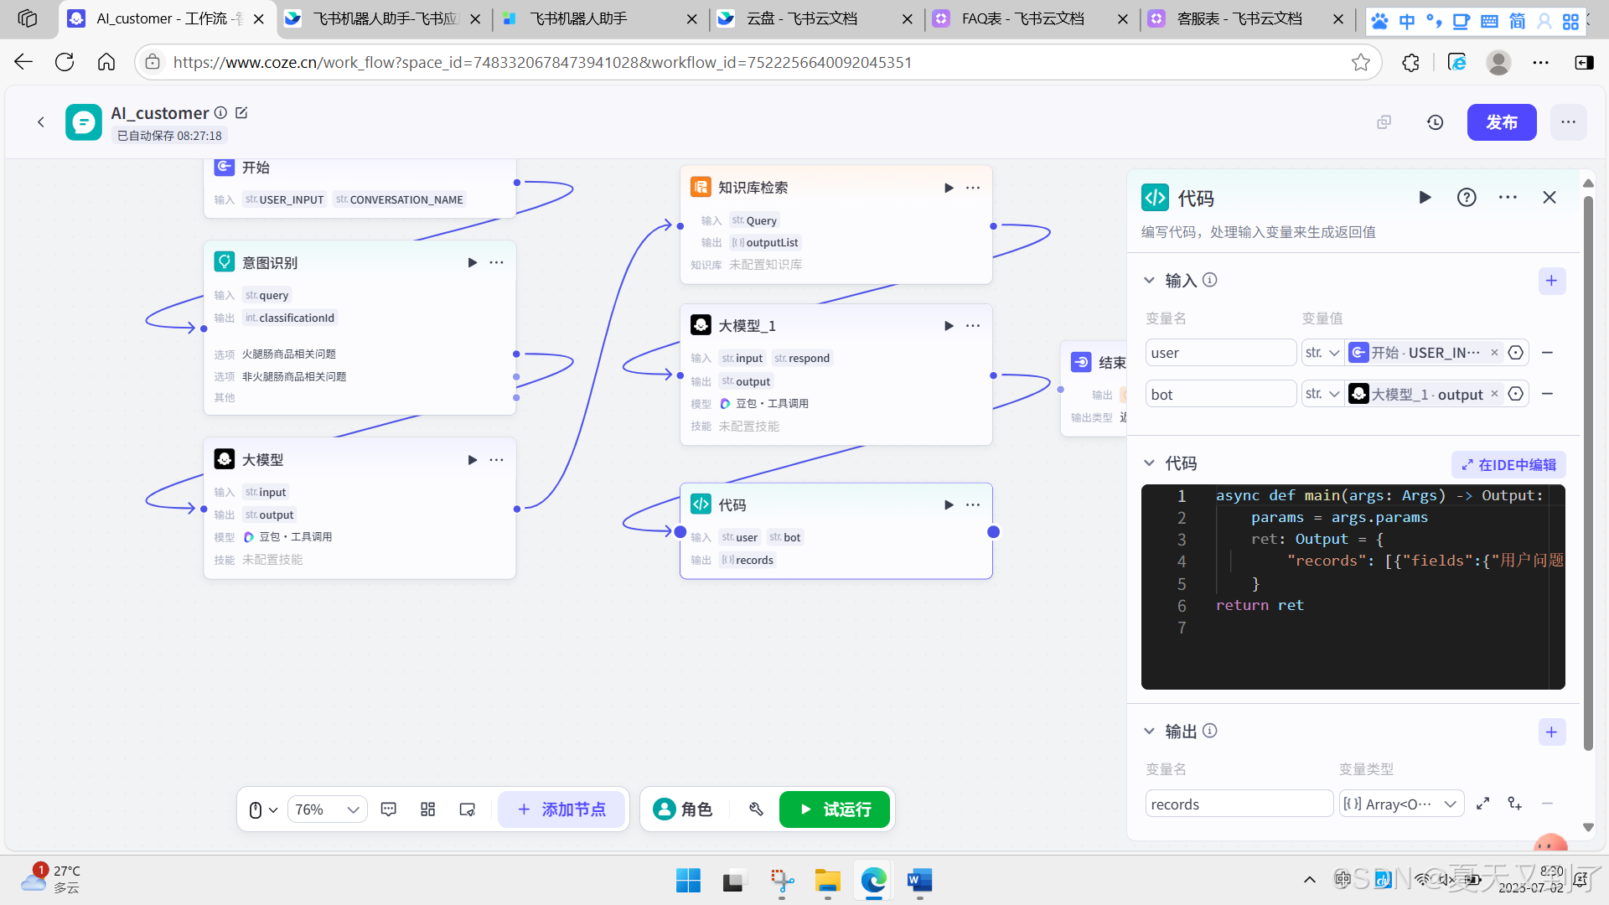The image size is (1609, 905).
Task: Run the 知识库检索 node with its play icon
Action: tap(949, 188)
